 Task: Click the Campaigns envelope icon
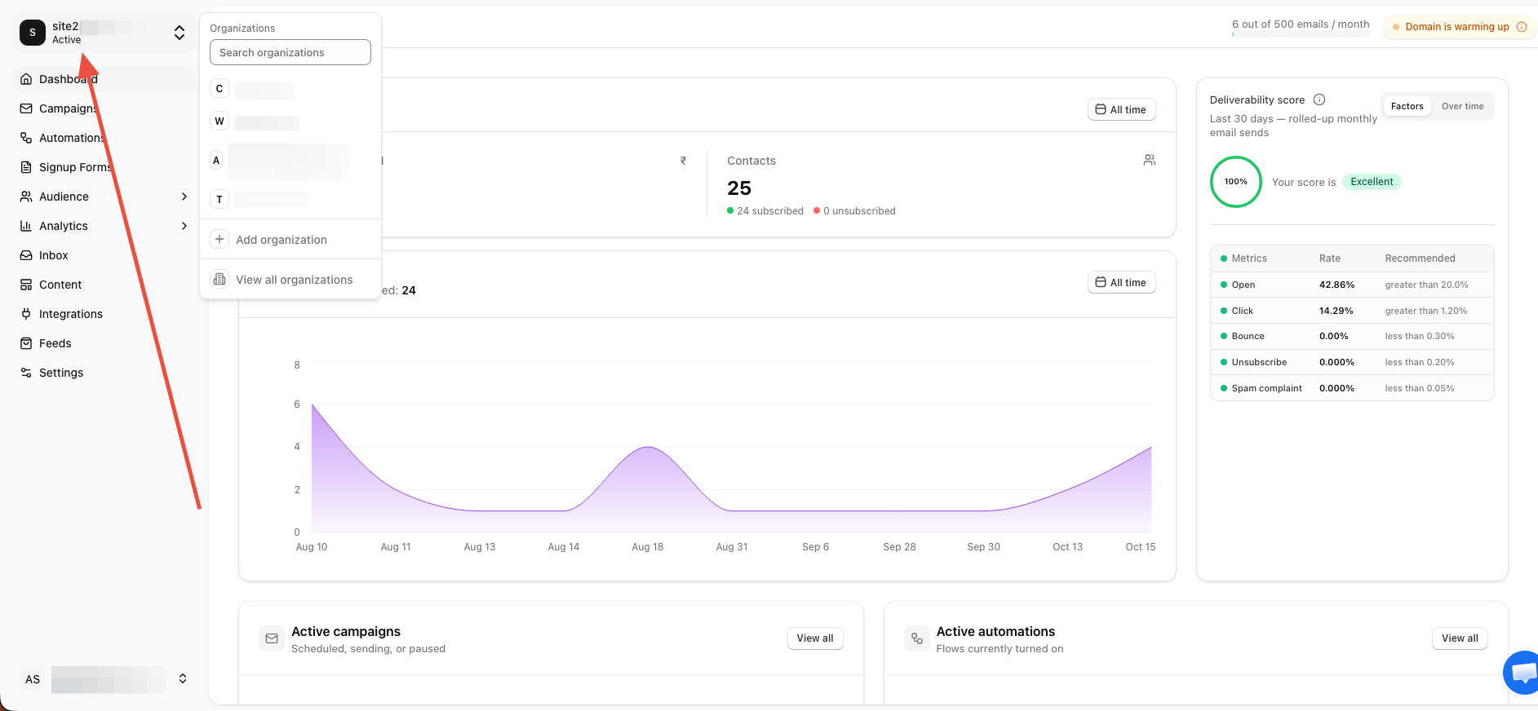(26, 108)
